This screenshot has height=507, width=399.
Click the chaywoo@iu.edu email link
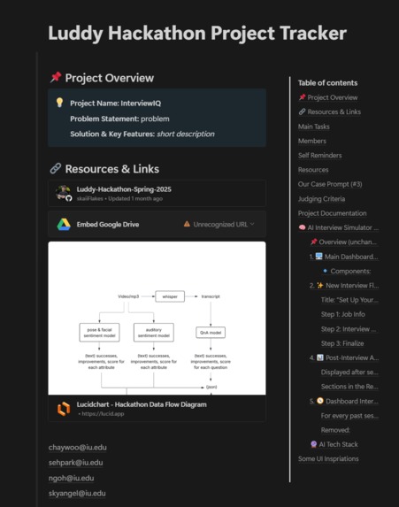click(78, 448)
